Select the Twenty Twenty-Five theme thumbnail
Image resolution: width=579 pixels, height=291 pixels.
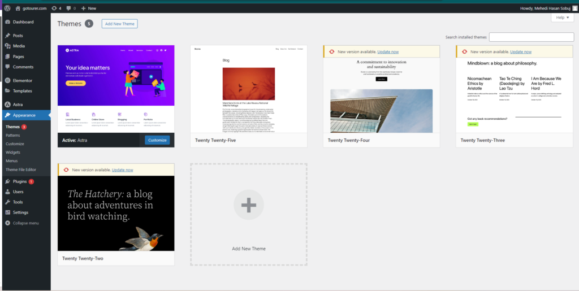pyautogui.click(x=249, y=89)
